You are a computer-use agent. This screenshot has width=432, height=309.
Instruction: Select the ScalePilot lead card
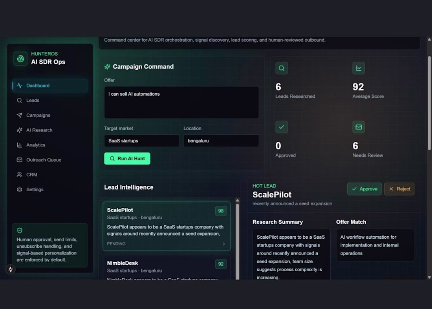167,226
